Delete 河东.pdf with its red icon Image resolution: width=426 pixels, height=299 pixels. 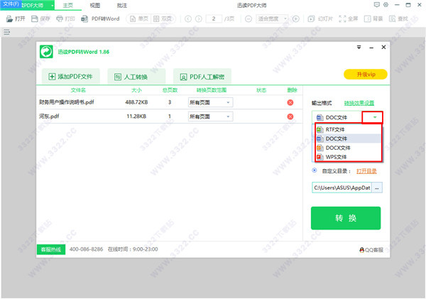[x=290, y=116]
